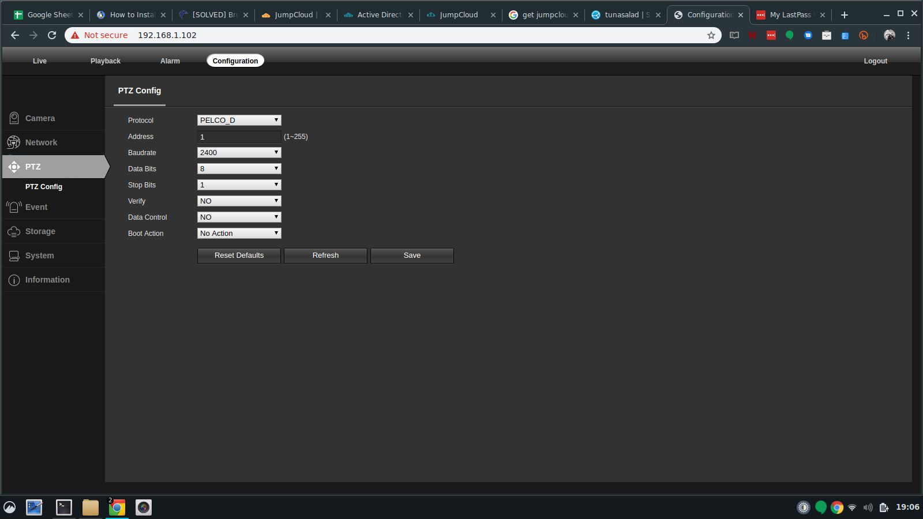Reload the page with refresh icon
This screenshot has height=519, width=923.
tap(52, 35)
